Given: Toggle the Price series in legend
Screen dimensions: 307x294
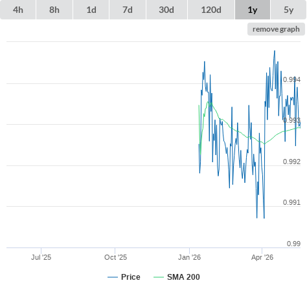Looking at the screenshot, I should [x=124, y=277].
